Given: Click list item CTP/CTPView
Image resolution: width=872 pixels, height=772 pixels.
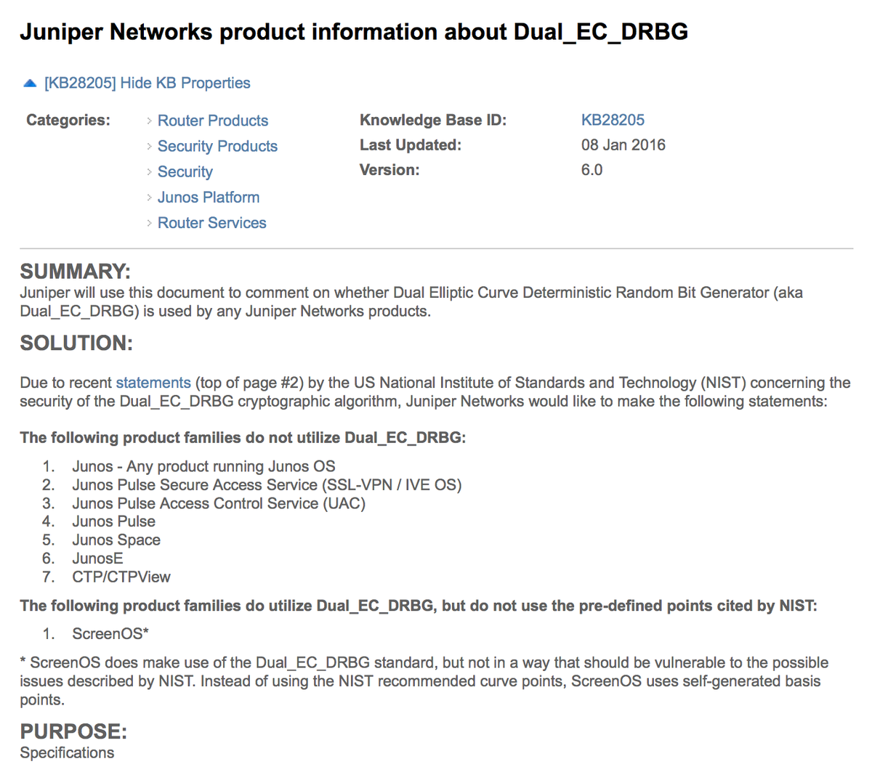Looking at the screenshot, I should coord(121,577).
